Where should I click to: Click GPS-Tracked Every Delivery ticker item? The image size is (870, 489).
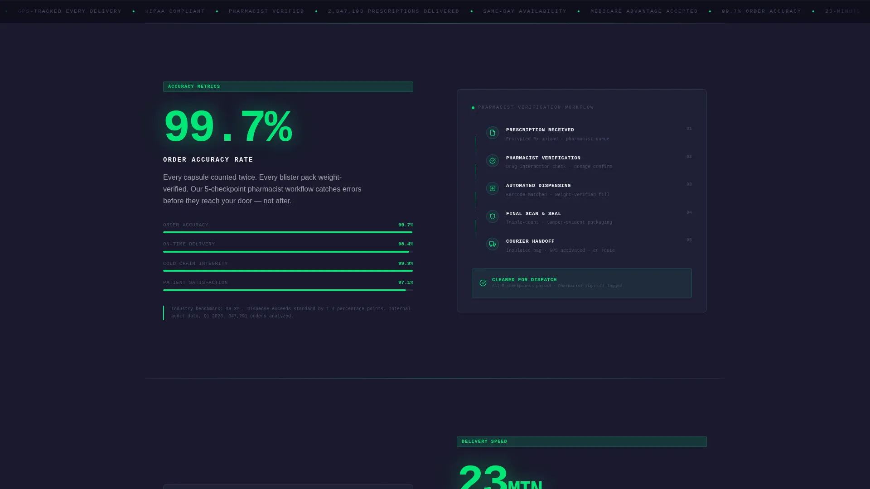tap(70, 11)
